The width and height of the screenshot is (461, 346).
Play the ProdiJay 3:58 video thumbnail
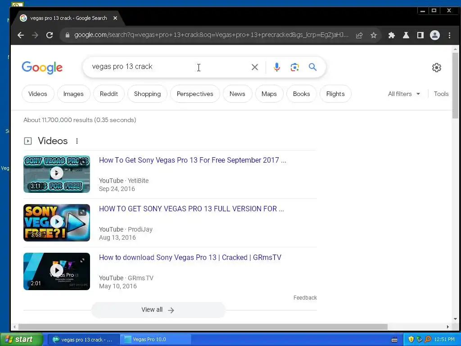(x=57, y=223)
